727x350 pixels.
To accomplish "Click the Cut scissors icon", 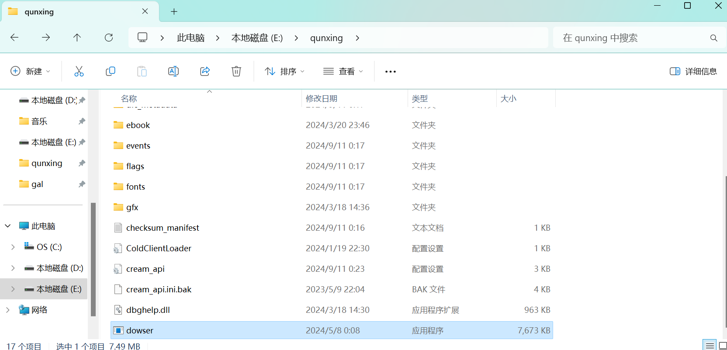I will pos(79,71).
